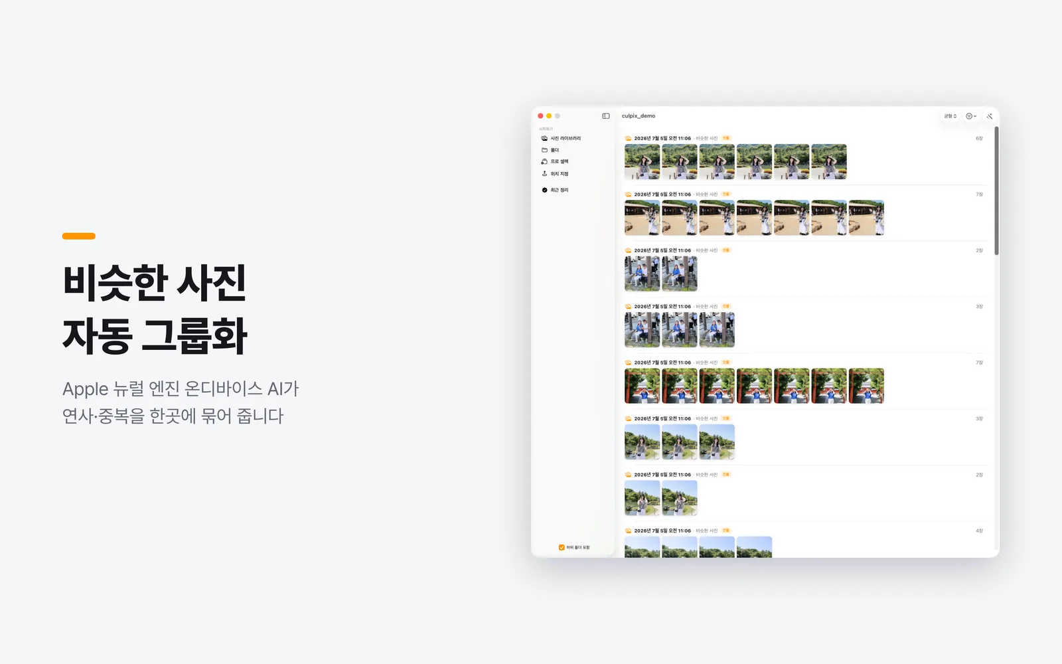
Task: Uncheck the 하위 폴더 포함 checkbox
Action: click(x=562, y=548)
